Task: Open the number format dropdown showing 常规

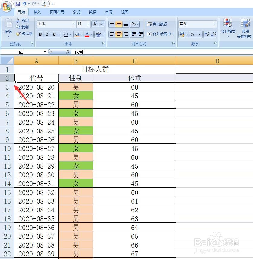Action: click(x=216, y=24)
